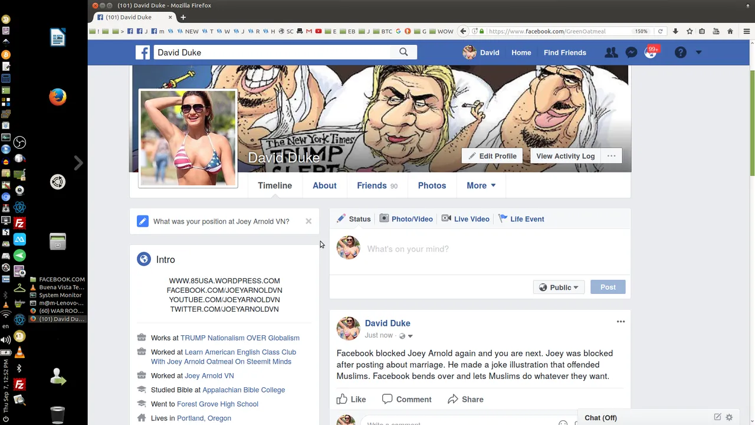Open Appalachian Bible College link
Screen dimensions: 755x425
[244, 390]
